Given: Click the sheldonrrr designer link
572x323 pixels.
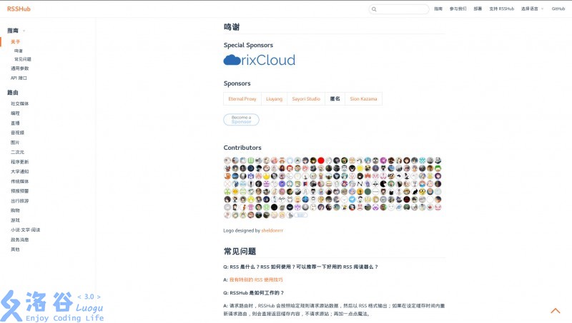Looking at the screenshot, I should point(272,230).
